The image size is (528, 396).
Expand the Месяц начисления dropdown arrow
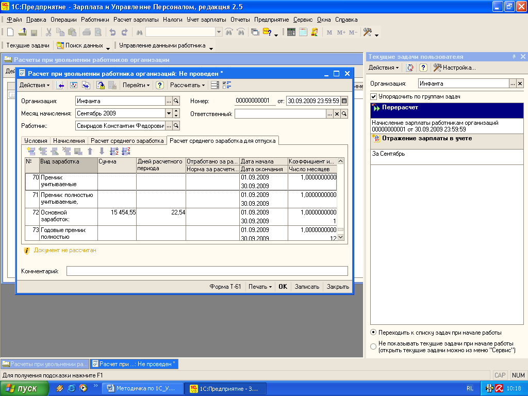pos(169,113)
